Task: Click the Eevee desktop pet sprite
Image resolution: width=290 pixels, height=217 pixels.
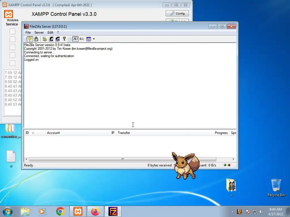Action: (185, 165)
